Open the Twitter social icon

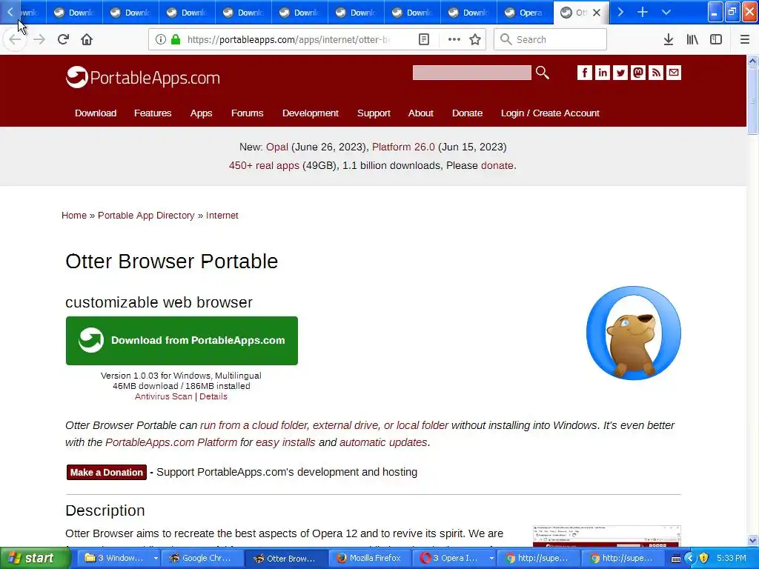[620, 73]
